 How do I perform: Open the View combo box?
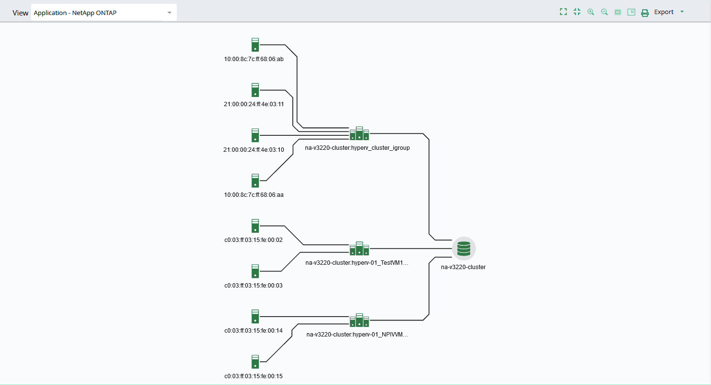[x=104, y=13]
